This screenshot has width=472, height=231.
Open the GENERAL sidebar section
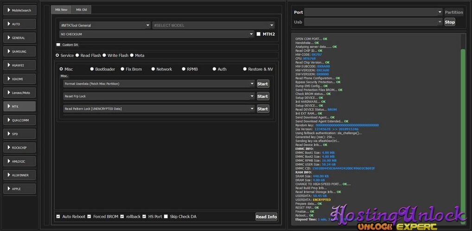pos(19,38)
